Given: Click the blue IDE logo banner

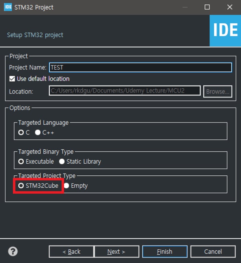Looking at the screenshot, I should (x=225, y=30).
